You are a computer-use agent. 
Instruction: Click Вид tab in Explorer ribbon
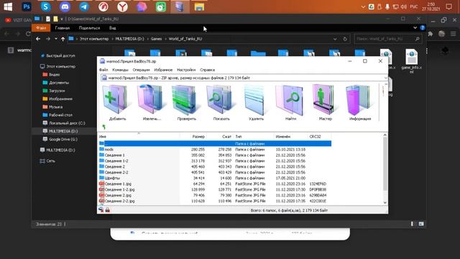113,28
